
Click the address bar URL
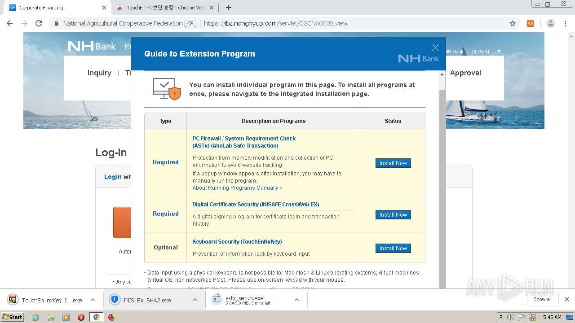pos(275,23)
